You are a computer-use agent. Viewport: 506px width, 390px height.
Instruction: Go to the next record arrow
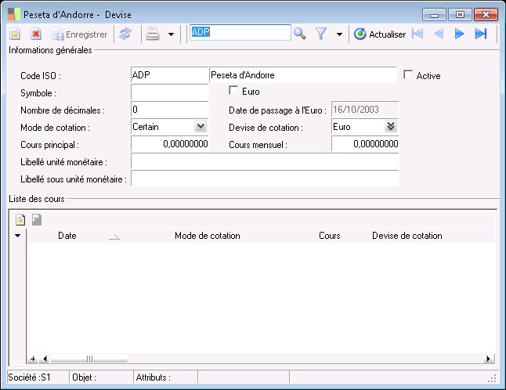(x=460, y=34)
